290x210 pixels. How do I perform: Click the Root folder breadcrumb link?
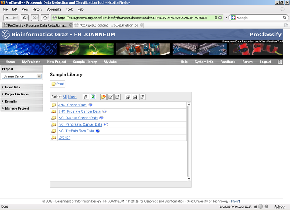coord(60,84)
